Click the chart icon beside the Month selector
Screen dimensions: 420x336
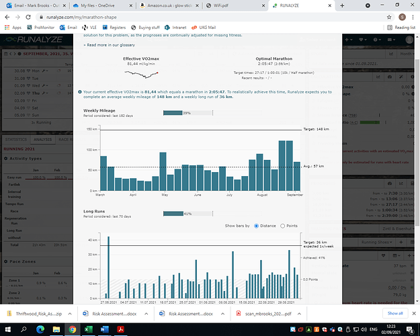coord(391,54)
